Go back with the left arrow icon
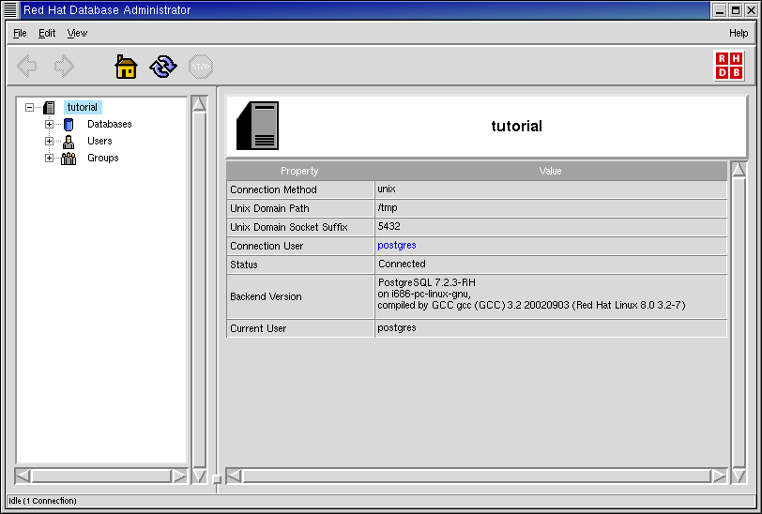 pos(27,66)
